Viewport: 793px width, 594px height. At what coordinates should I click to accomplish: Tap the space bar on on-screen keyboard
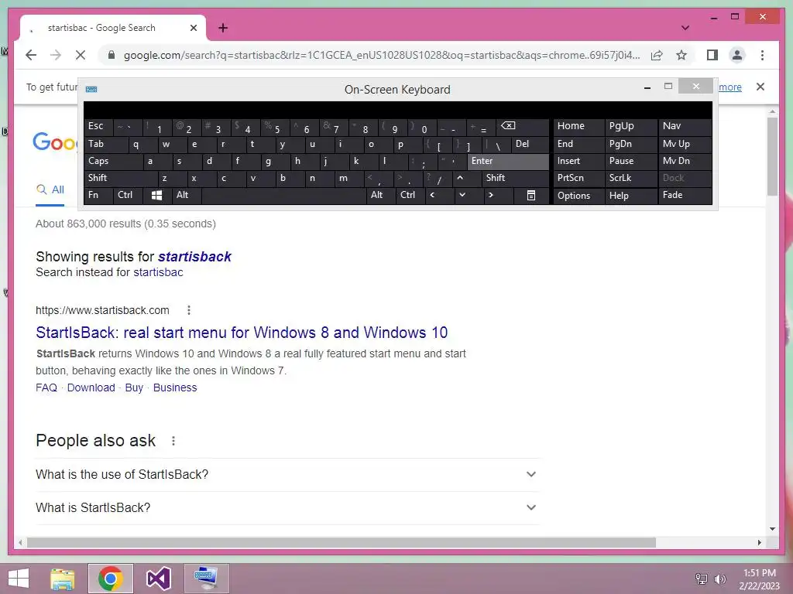pos(283,196)
